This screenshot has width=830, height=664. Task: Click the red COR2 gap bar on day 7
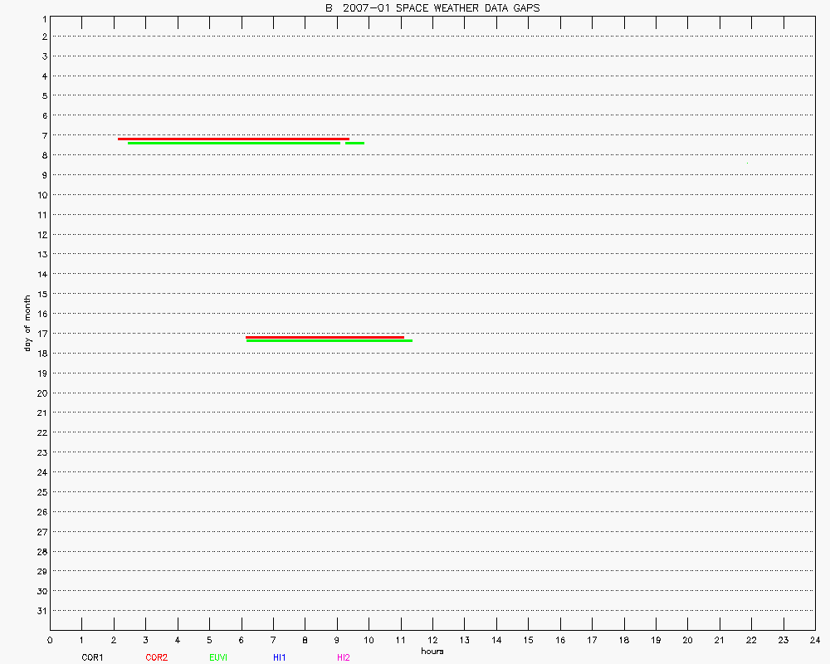233,139
